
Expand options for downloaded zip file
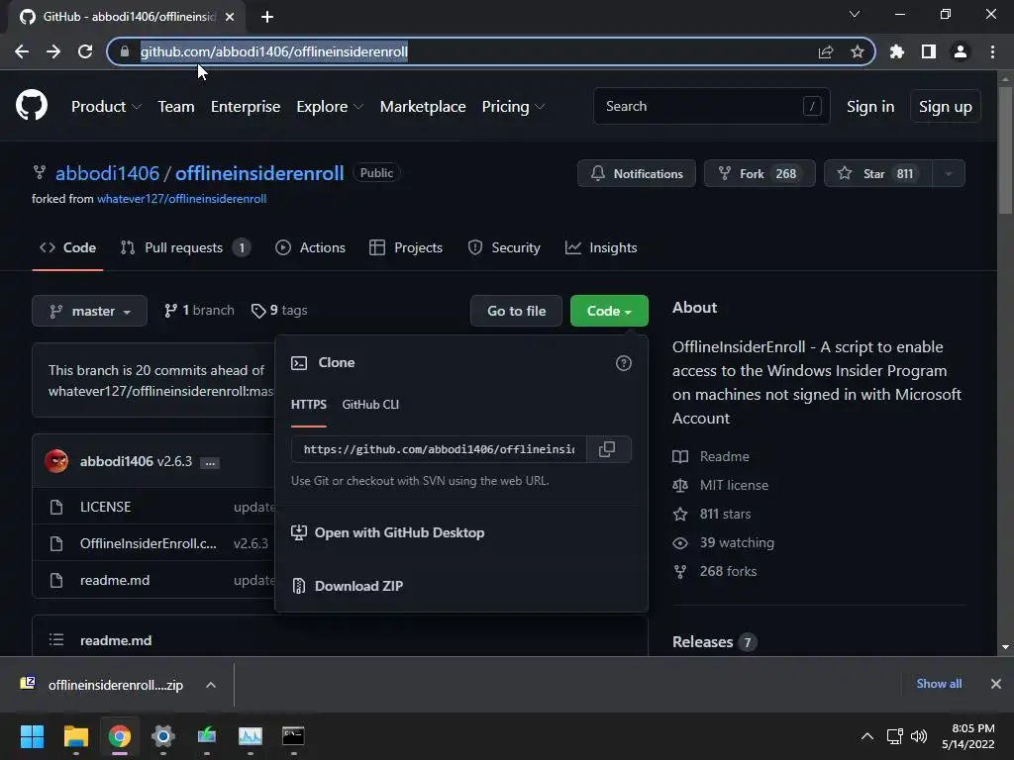coord(211,685)
